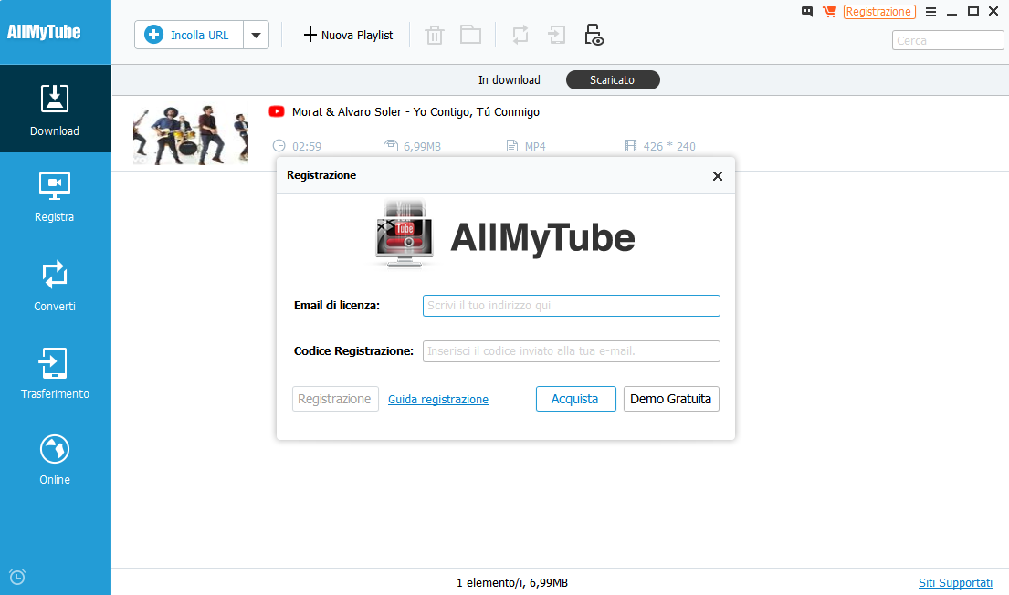Switch to the In download tab

click(x=509, y=80)
